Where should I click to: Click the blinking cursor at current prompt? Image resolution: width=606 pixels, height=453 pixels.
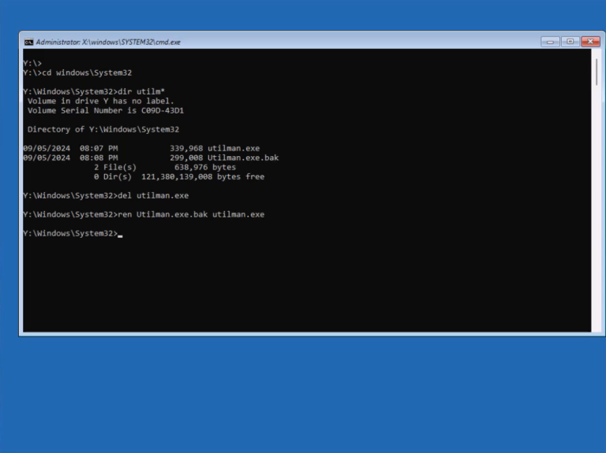120,236
